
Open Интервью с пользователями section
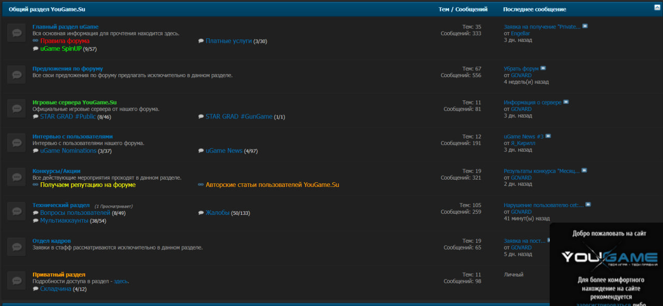73,137
